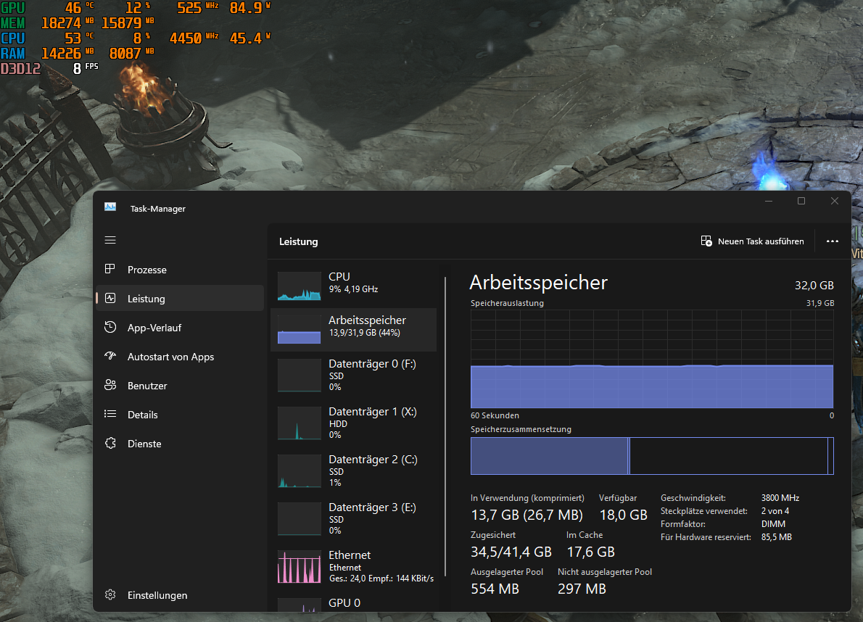This screenshot has height=622, width=863.
Task: Click the RAM 14226 MB overlay reading
Action: click(x=67, y=54)
